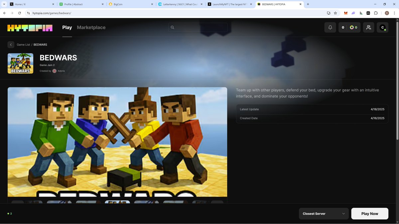Image resolution: width=399 pixels, height=224 pixels.
Task: Open the friends list icon
Action: (x=368, y=28)
